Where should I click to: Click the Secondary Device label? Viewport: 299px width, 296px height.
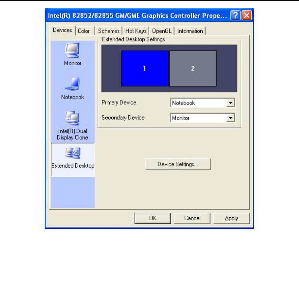(123, 118)
